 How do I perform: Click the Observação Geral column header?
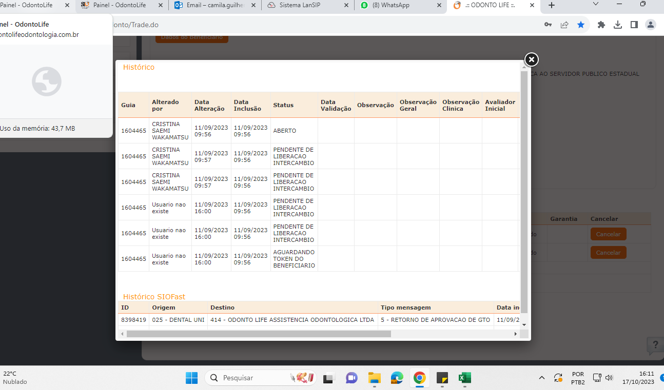click(418, 105)
